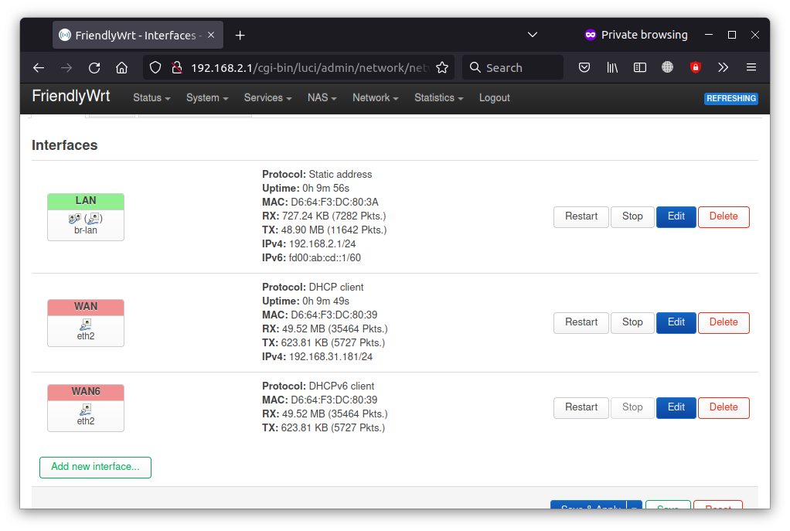Click the Interfaces heading
This screenshot has width=790, height=531.
(x=64, y=145)
